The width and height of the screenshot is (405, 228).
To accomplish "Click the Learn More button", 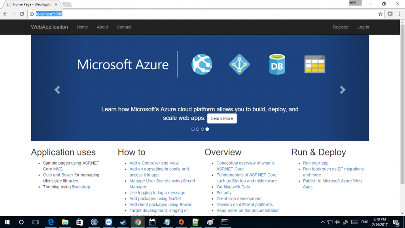I will click(x=222, y=118).
